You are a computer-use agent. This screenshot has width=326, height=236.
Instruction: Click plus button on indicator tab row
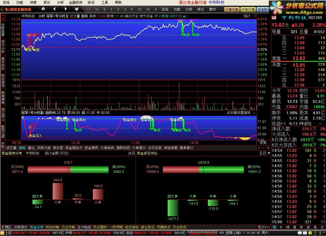pos(259,148)
